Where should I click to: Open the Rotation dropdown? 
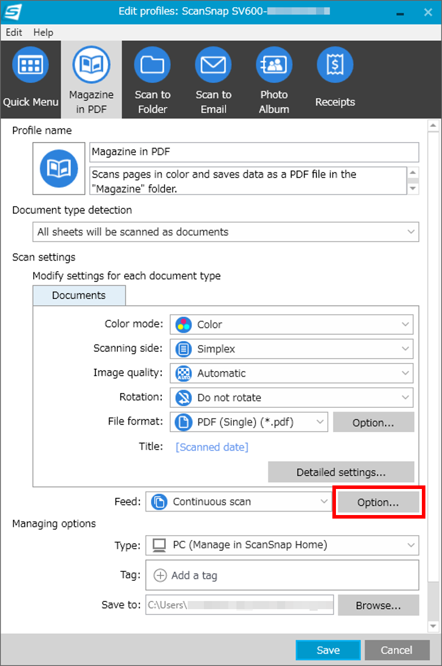pos(292,398)
